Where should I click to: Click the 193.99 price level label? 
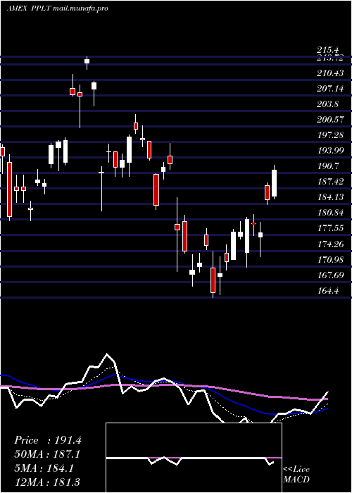click(330, 151)
